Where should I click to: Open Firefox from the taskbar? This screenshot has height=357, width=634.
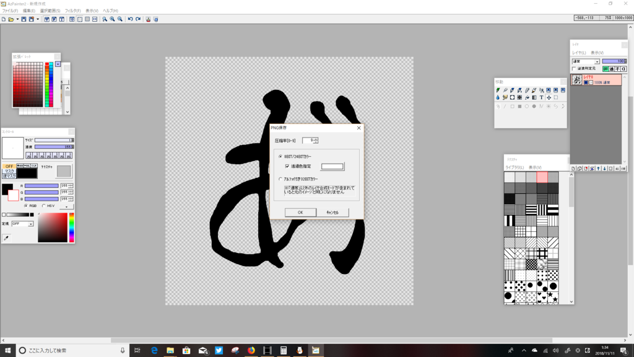(251, 350)
